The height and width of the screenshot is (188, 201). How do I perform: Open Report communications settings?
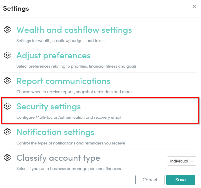[64, 81]
